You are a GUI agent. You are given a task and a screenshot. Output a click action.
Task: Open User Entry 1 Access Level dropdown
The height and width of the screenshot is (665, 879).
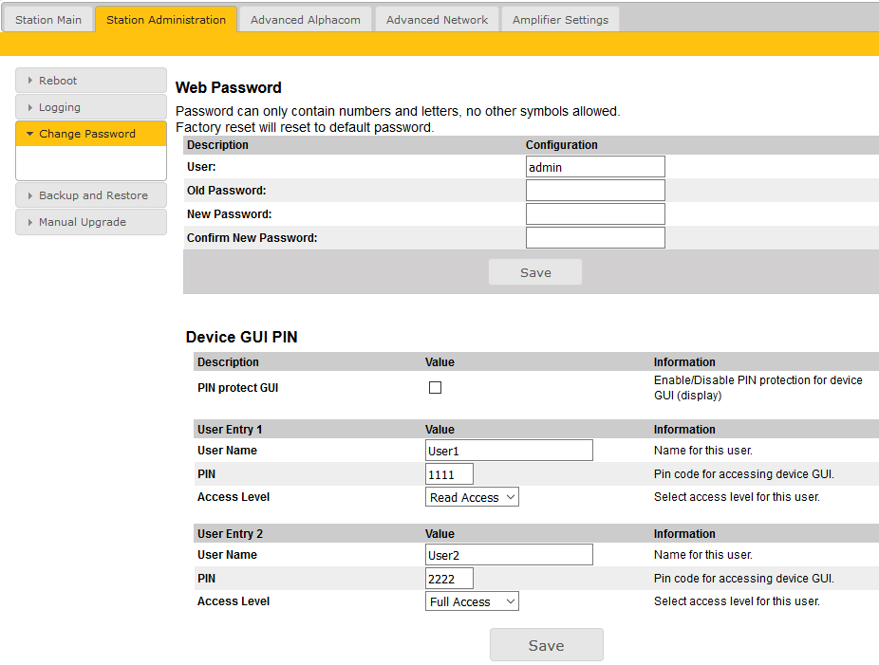click(x=472, y=497)
